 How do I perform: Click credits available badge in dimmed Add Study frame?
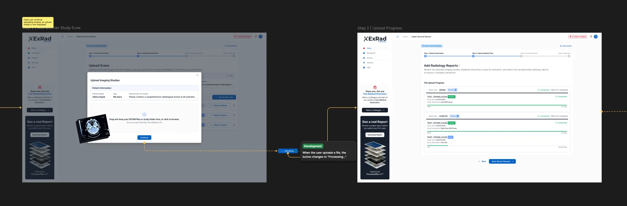(243, 37)
